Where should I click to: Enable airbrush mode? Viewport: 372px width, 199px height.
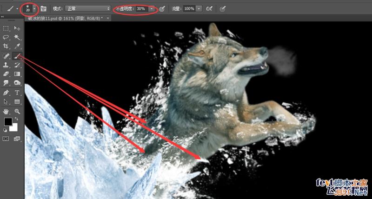tap(209, 9)
